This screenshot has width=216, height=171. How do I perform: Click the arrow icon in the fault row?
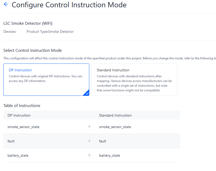pyautogui.click(x=89, y=141)
